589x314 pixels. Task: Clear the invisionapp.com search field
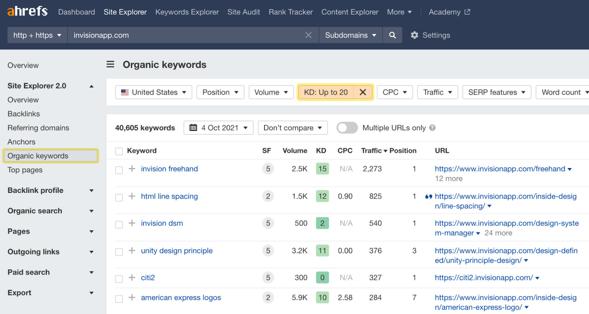point(308,35)
